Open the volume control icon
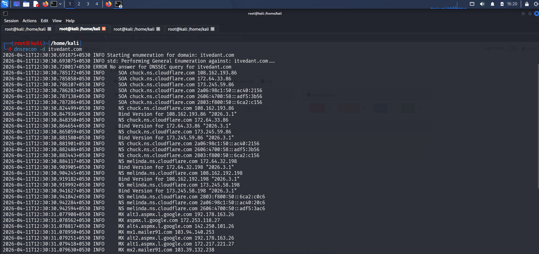The height and width of the screenshot is (254, 539). (x=482, y=4)
